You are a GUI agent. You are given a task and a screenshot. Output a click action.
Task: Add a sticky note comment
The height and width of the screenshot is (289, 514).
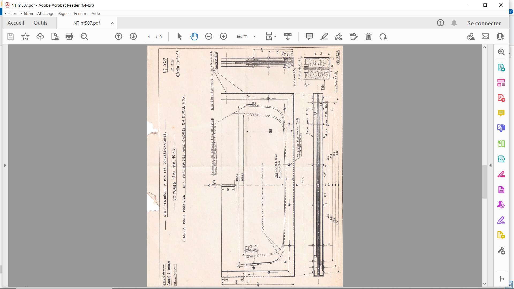(x=309, y=36)
